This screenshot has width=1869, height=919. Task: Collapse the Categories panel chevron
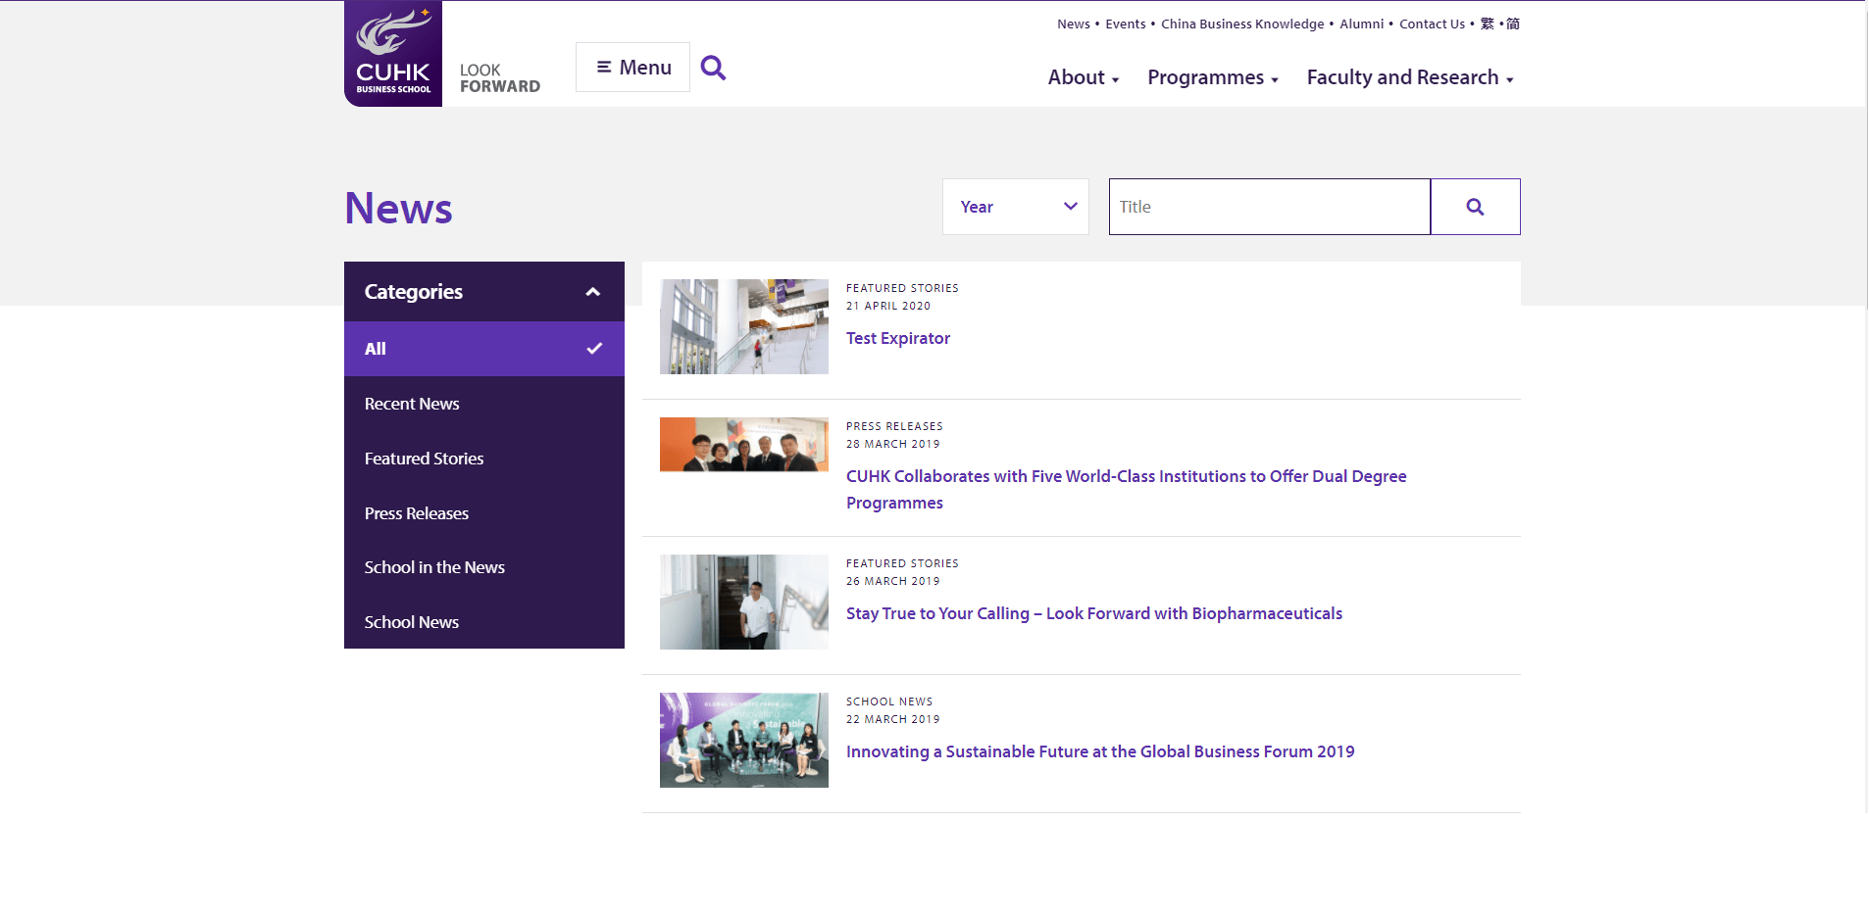pyautogui.click(x=592, y=292)
